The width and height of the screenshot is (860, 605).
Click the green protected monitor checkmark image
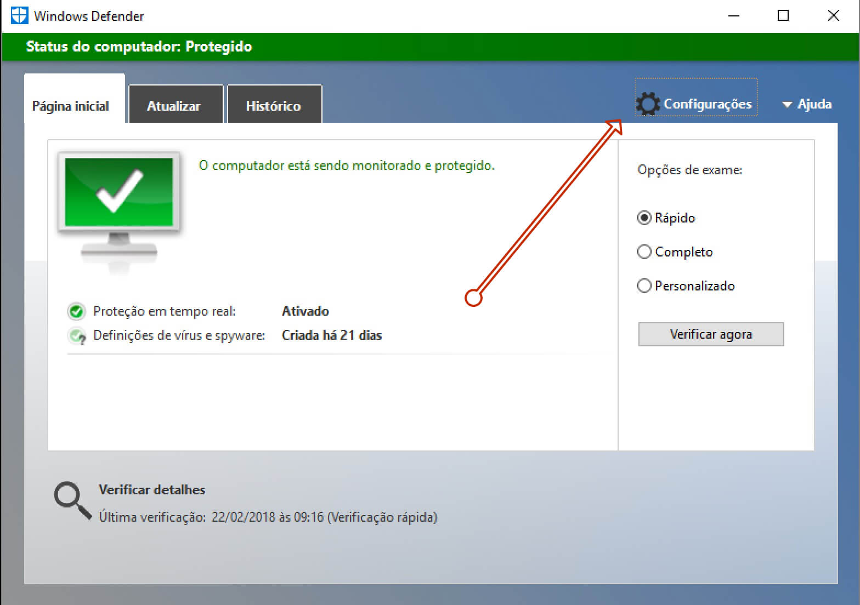click(119, 213)
